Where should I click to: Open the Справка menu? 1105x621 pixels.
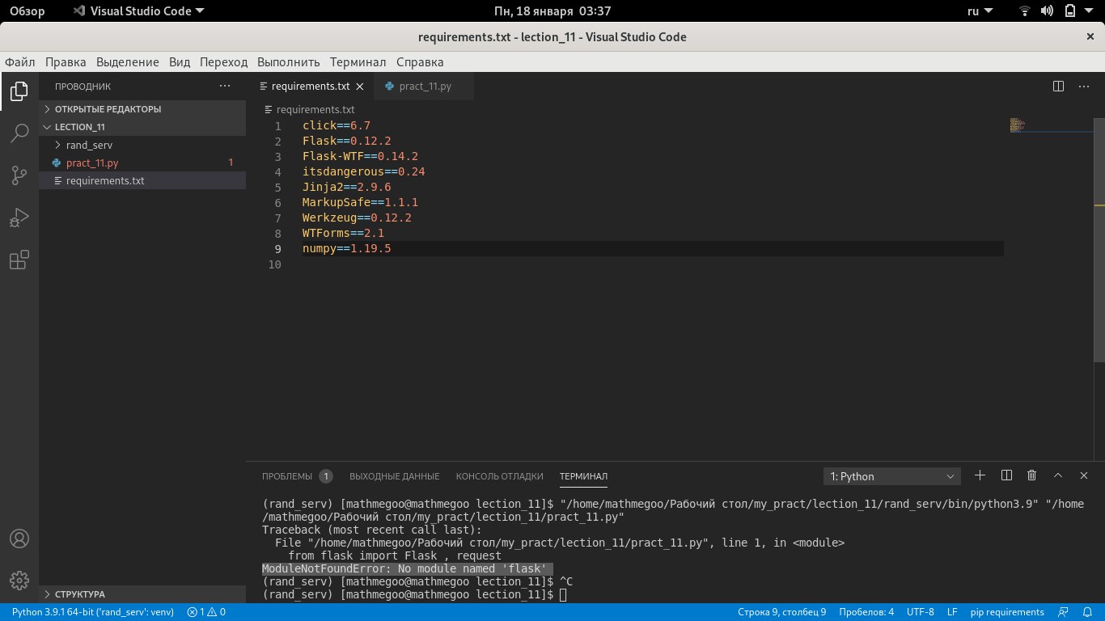[420, 62]
